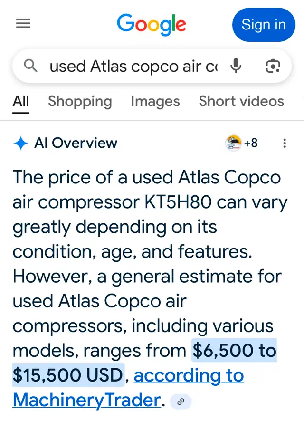Open the Short videos tab
304x421 pixels.
(241, 101)
